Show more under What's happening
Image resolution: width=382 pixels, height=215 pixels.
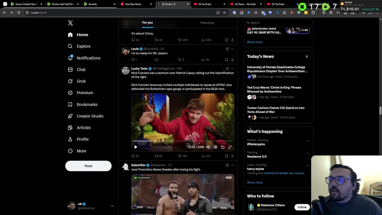[x=255, y=182]
